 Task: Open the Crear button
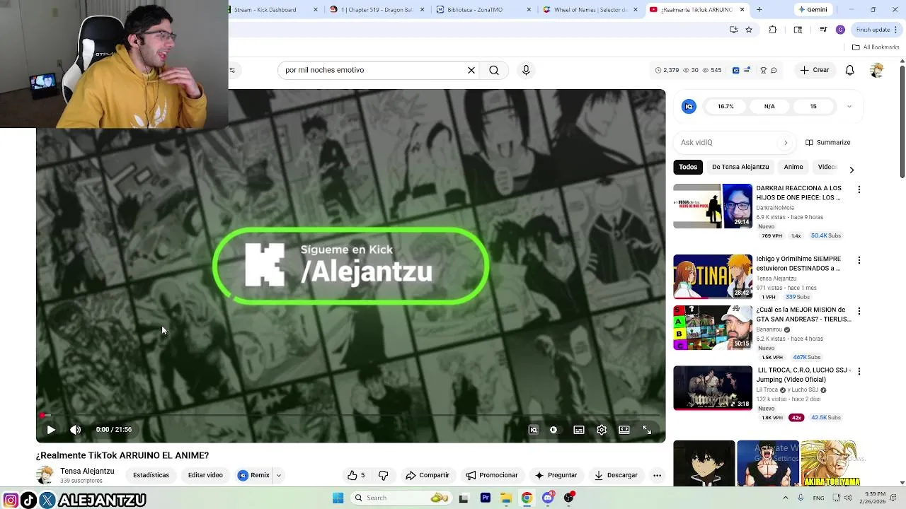click(x=815, y=70)
